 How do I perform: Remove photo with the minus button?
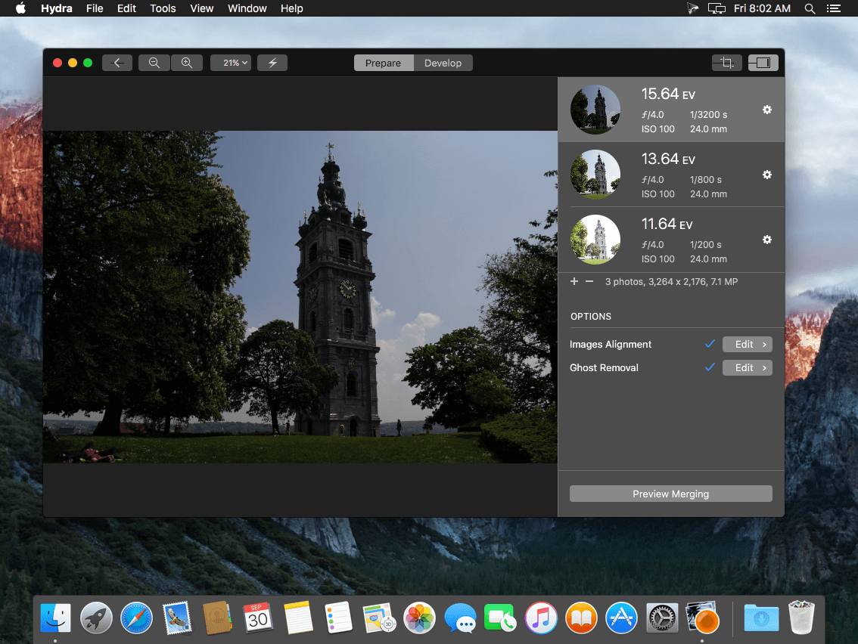coord(589,281)
